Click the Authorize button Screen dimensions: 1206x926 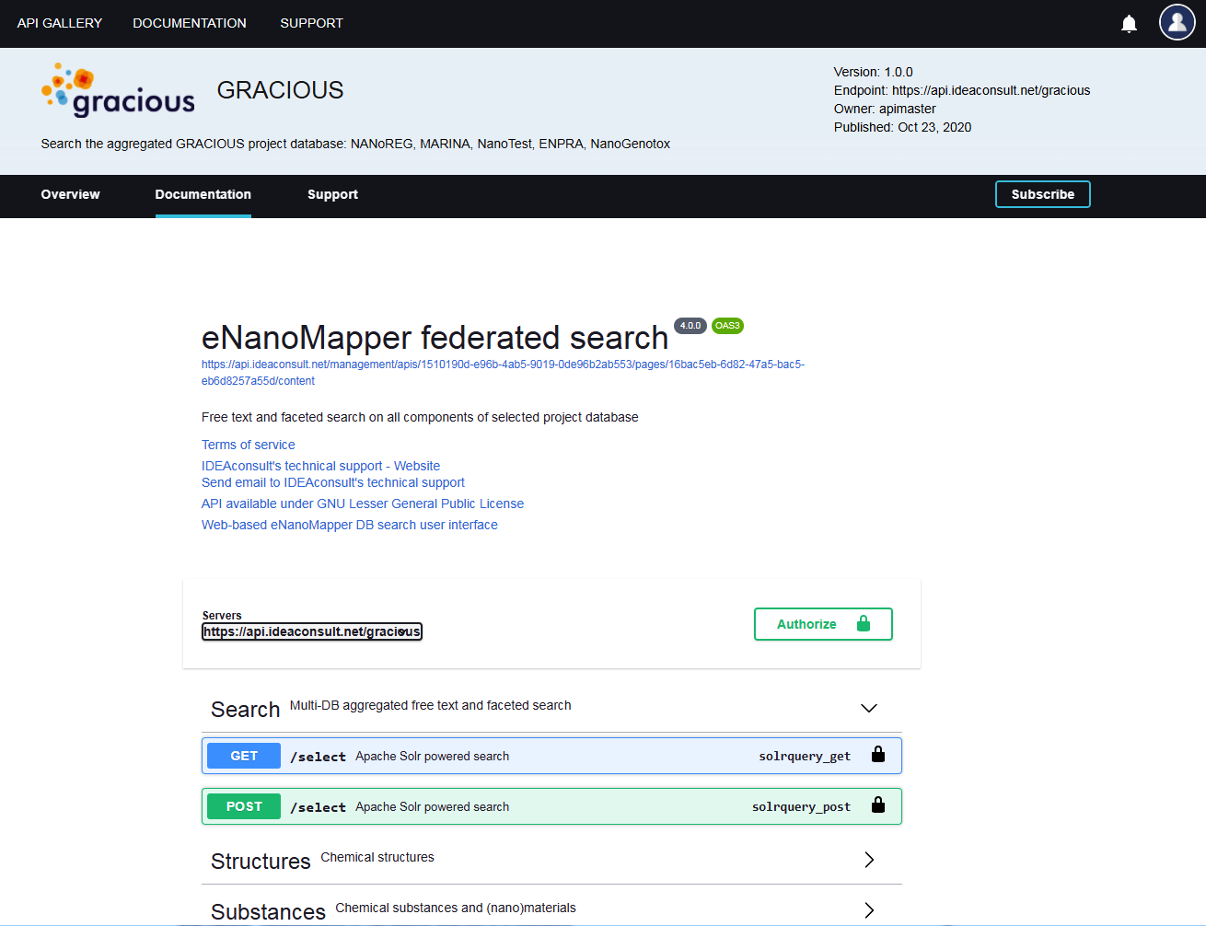tap(822, 624)
